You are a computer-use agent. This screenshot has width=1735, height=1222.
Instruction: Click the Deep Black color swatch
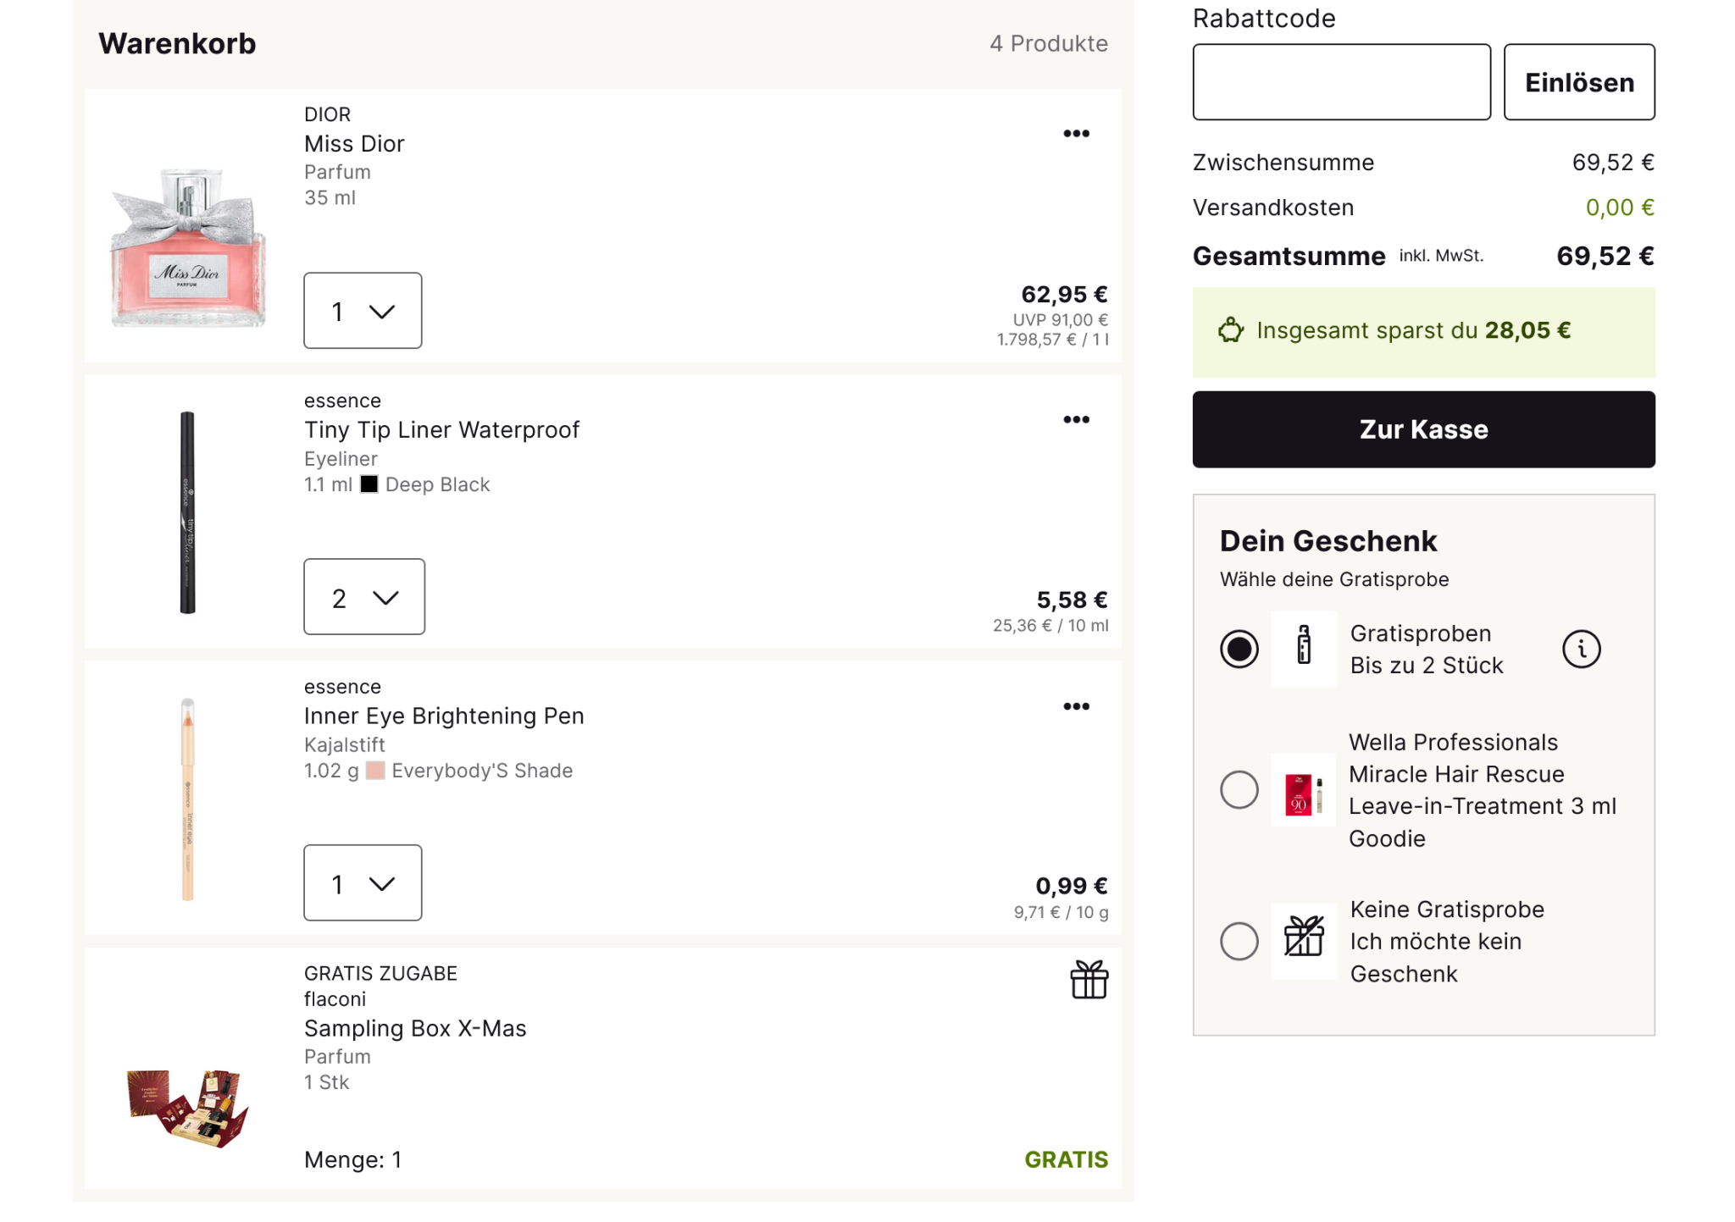(x=369, y=484)
